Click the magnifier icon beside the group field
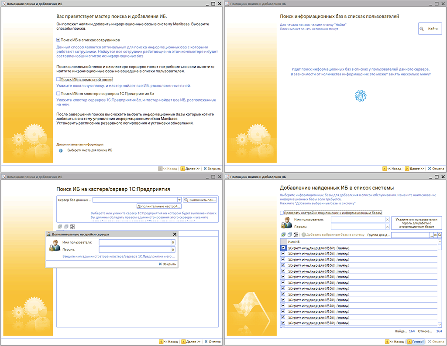 440,235
